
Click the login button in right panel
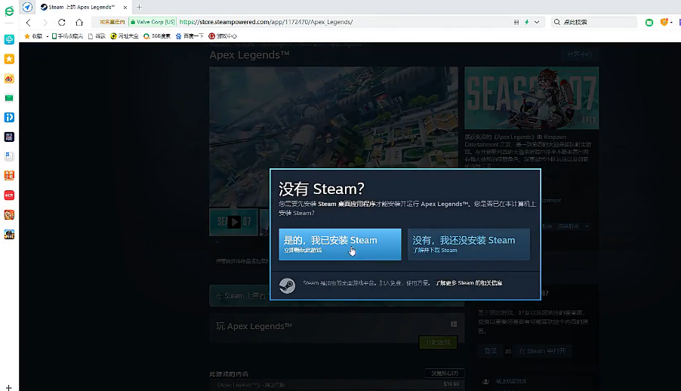490,351
